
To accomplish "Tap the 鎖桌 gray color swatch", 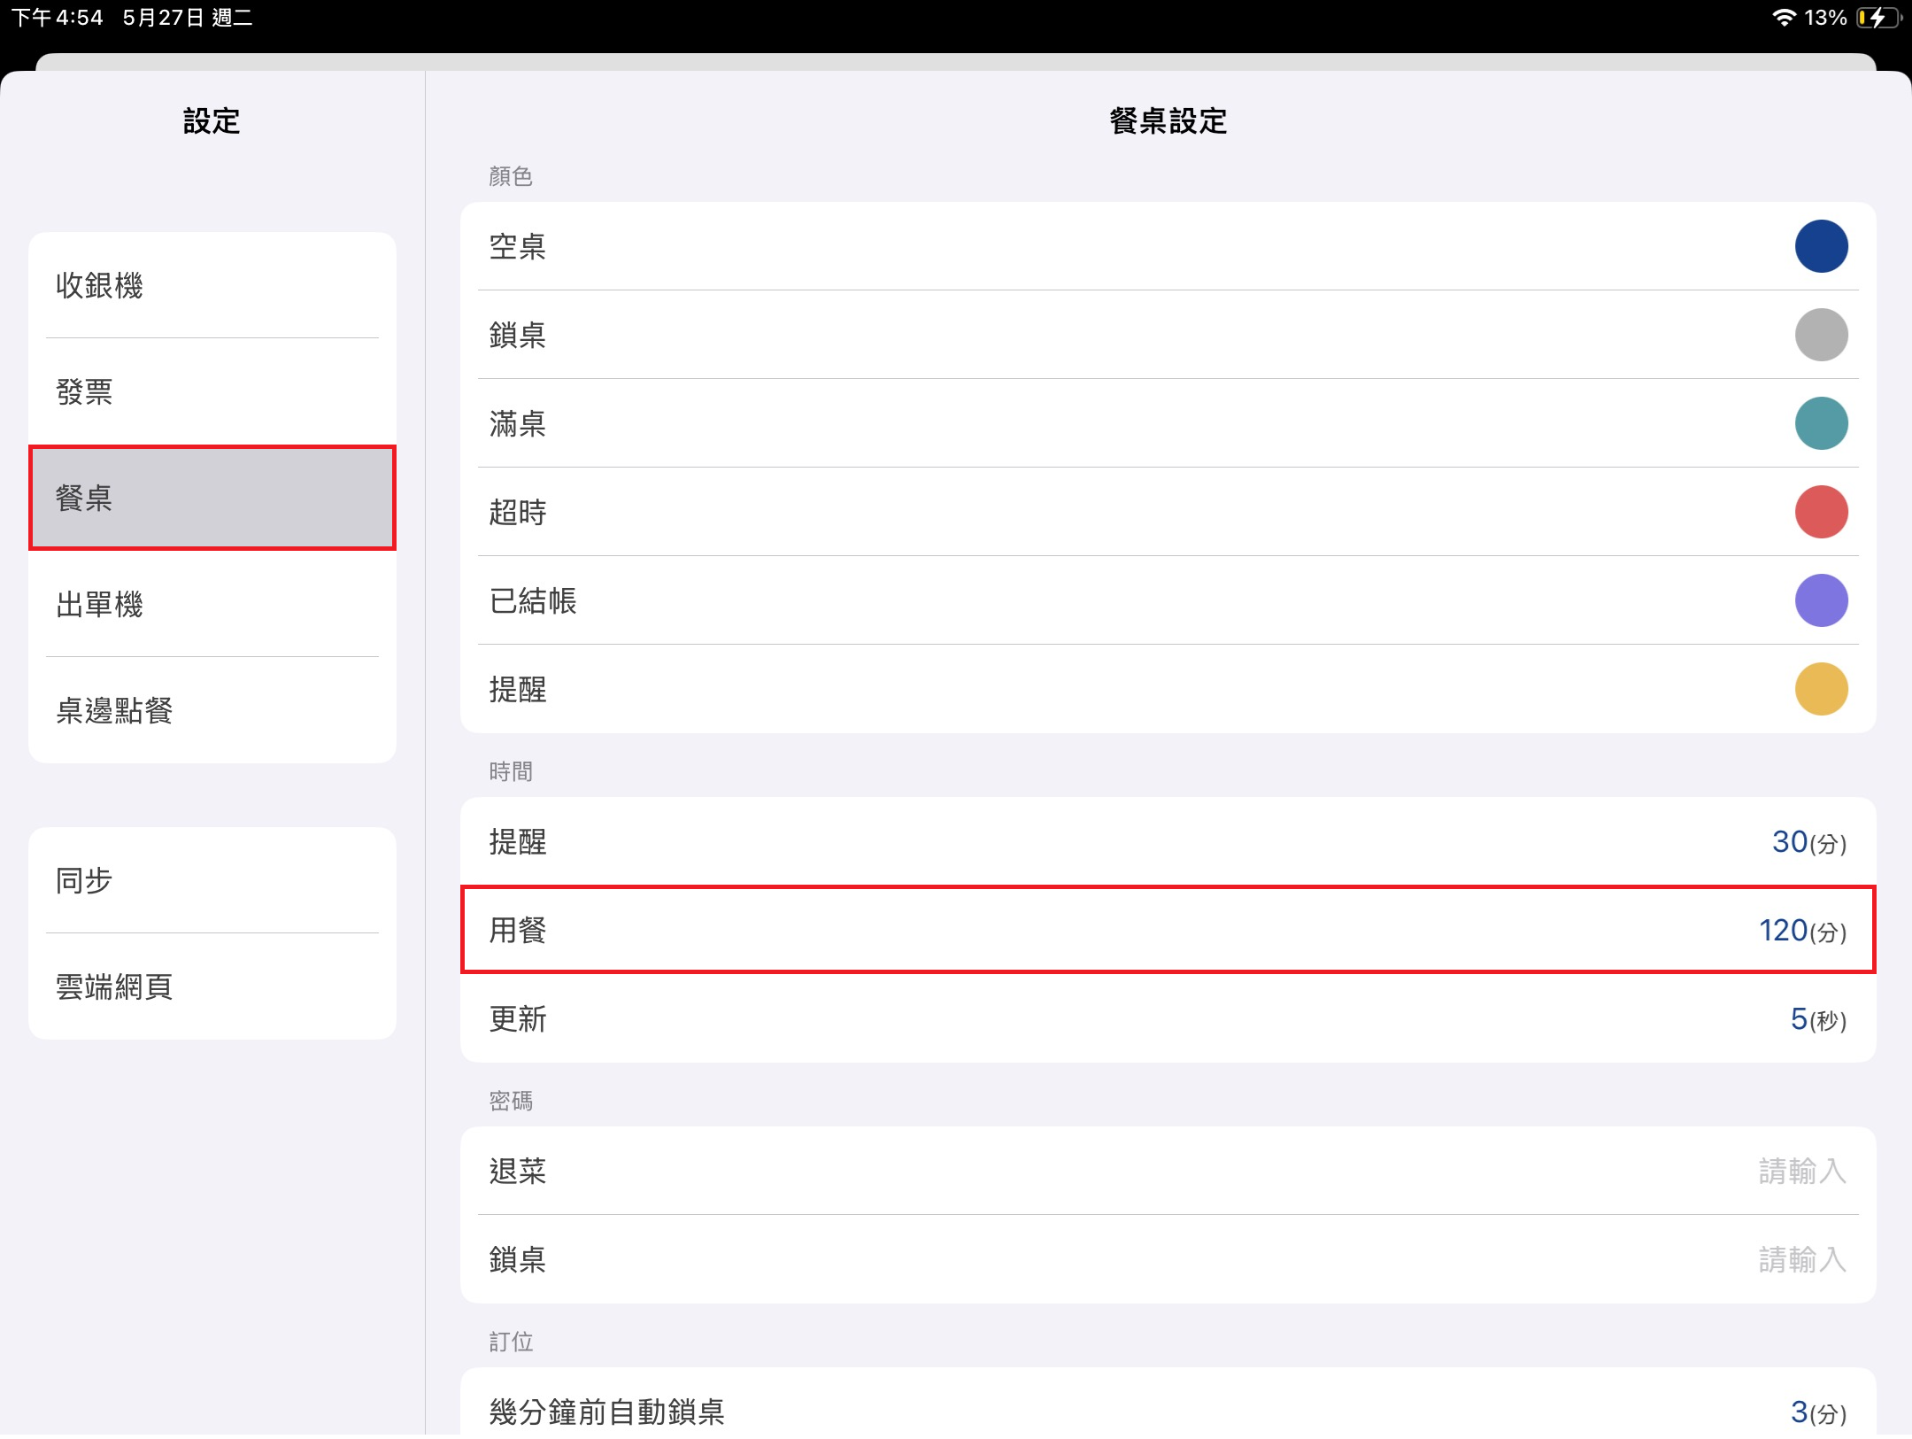I will 1821,335.
